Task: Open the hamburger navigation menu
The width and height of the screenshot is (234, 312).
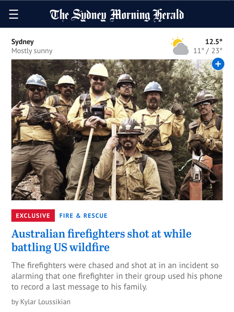Action: pyautogui.click(x=14, y=14)
